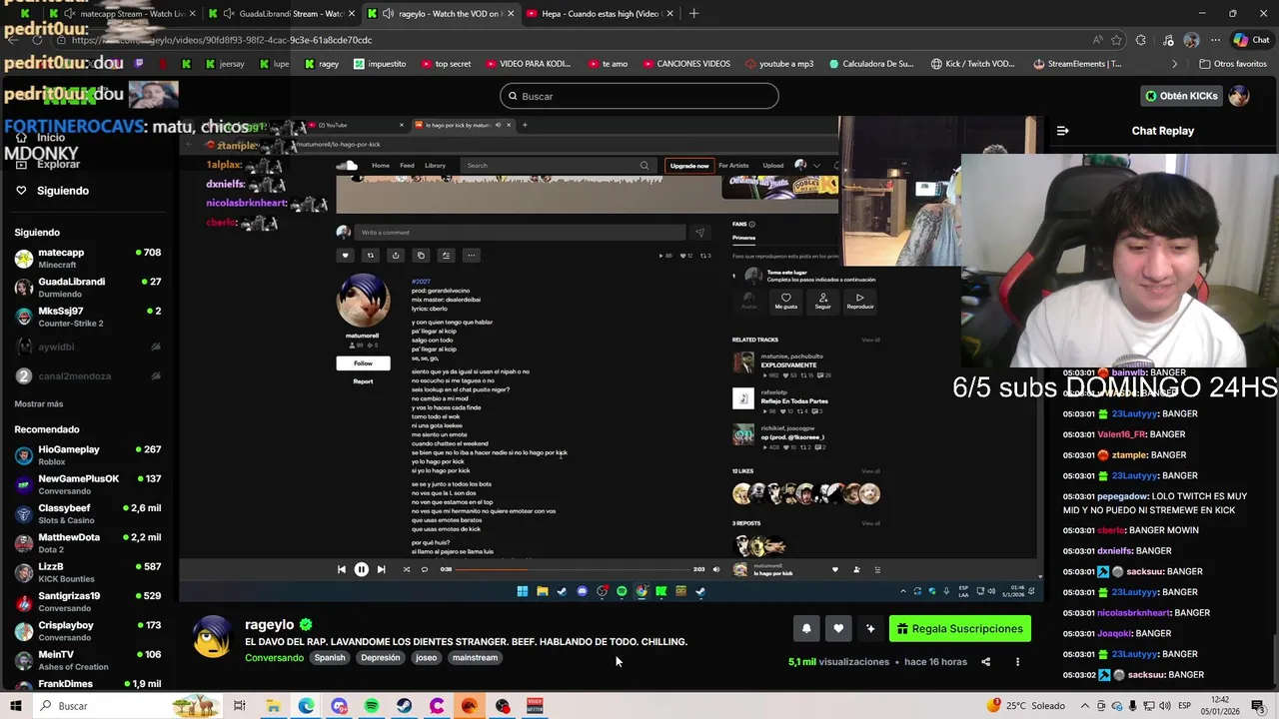
Task: Open the top secret bookmark
Action: coord(446,64)
